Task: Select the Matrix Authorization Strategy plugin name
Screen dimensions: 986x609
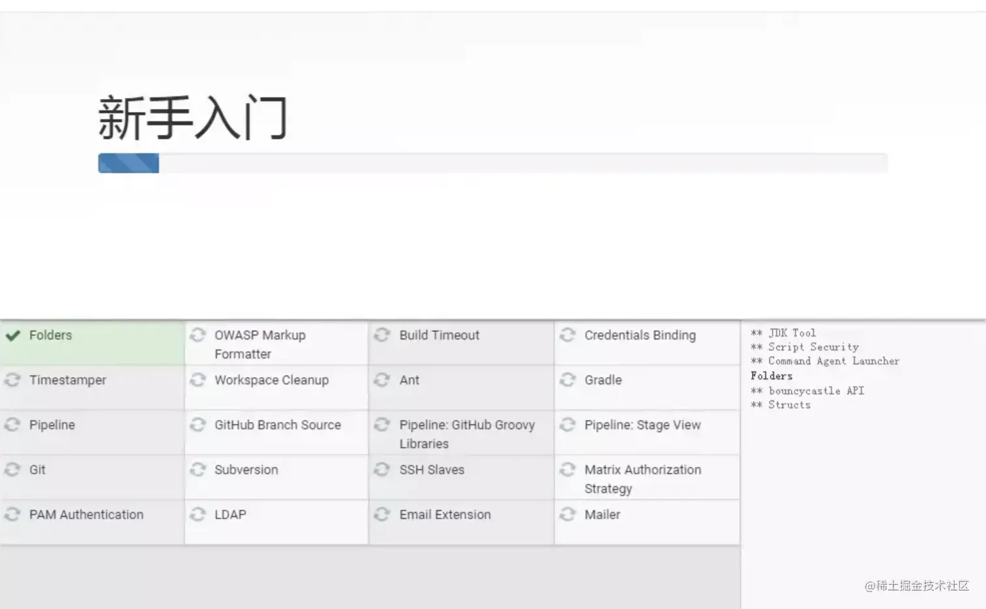Action: (642, 479)
